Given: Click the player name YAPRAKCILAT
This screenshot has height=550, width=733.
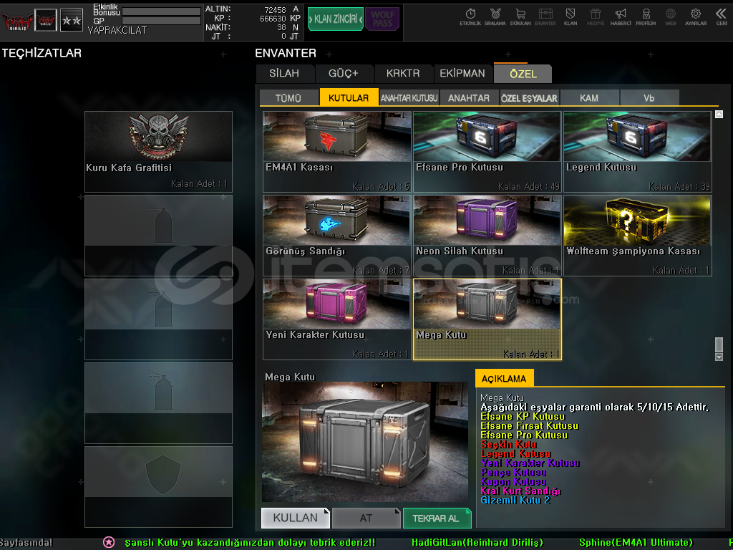Looking at the screenshot, I should (x=117, y=30).
